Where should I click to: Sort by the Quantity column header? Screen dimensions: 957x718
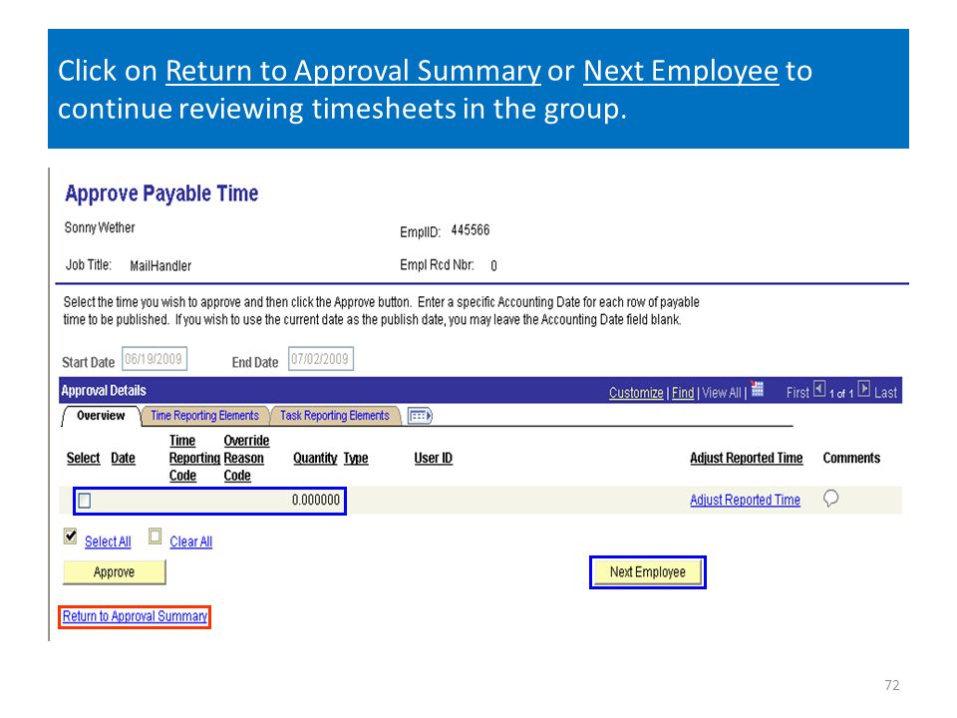pyautogui.click(x=315, y=458)
